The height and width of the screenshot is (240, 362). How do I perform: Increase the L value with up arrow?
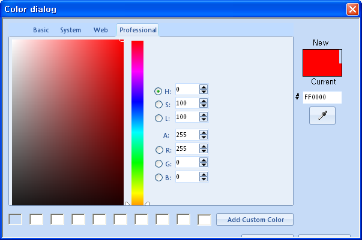pyautogui.click(x=204, y=114)
